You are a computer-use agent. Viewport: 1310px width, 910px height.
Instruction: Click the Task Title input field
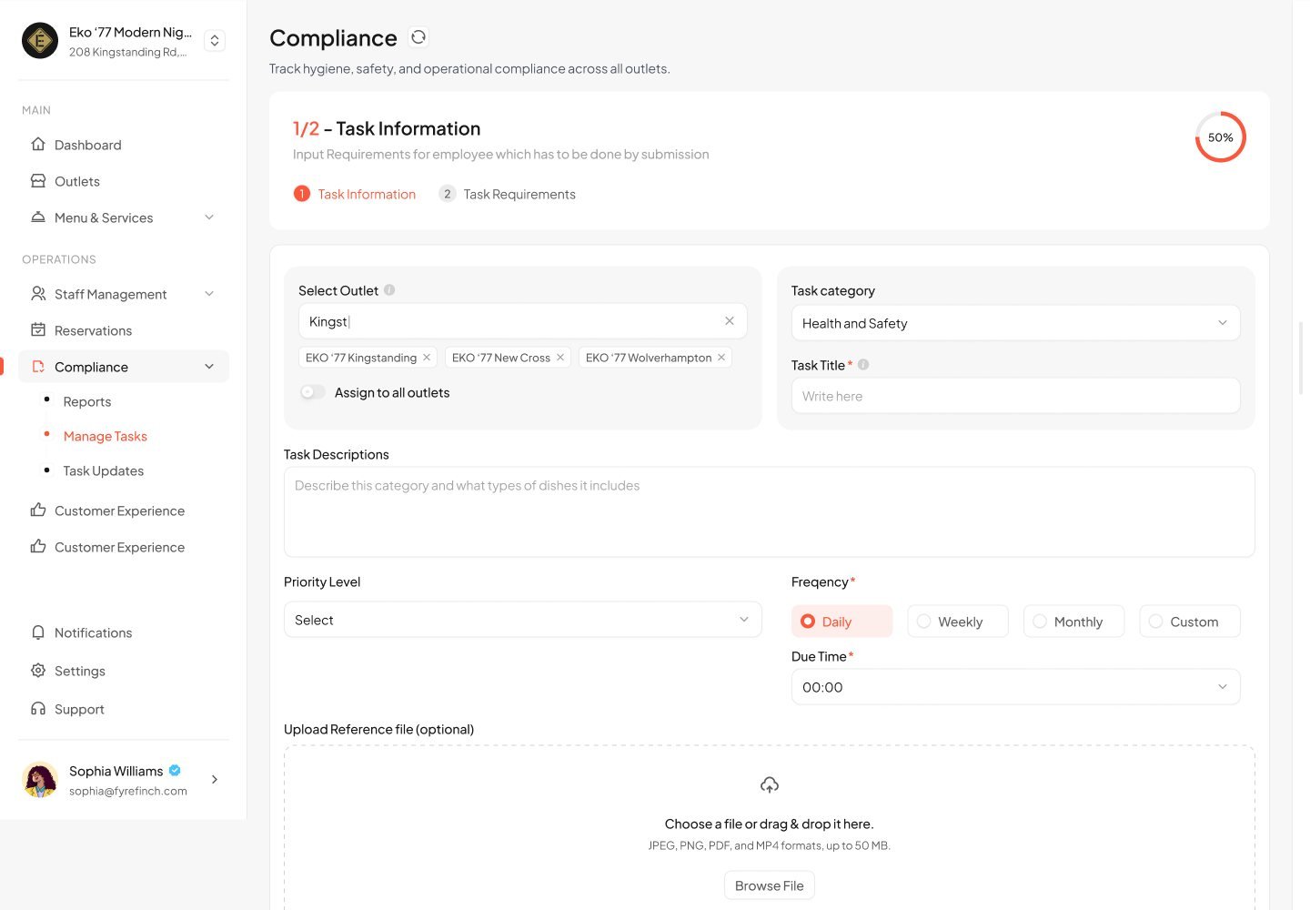(1015, 396)
